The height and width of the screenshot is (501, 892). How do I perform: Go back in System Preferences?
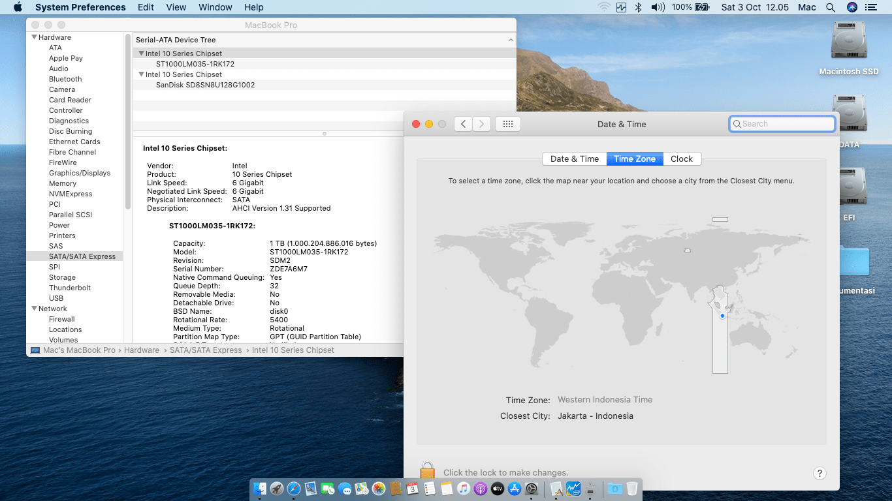(463, 124)
